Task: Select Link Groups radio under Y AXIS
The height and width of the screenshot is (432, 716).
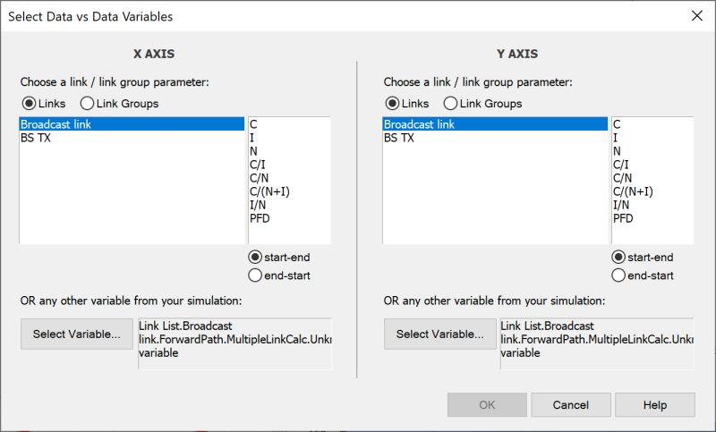Action: coord(451,103)
